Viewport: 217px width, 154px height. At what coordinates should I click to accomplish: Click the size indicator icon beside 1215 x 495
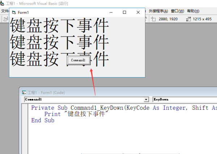click(x=188, y=19)
